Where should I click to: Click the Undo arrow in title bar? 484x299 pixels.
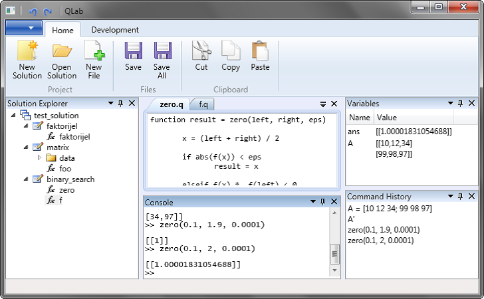click(x=33, y=11)
